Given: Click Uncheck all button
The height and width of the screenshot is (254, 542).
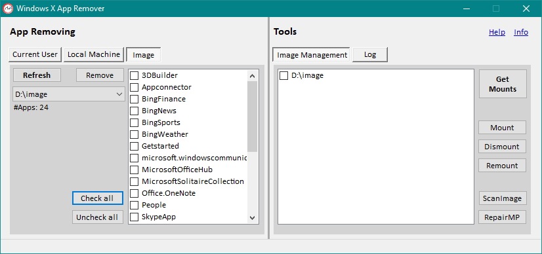Looking at the screenshot, I should [x=98, y=217].
